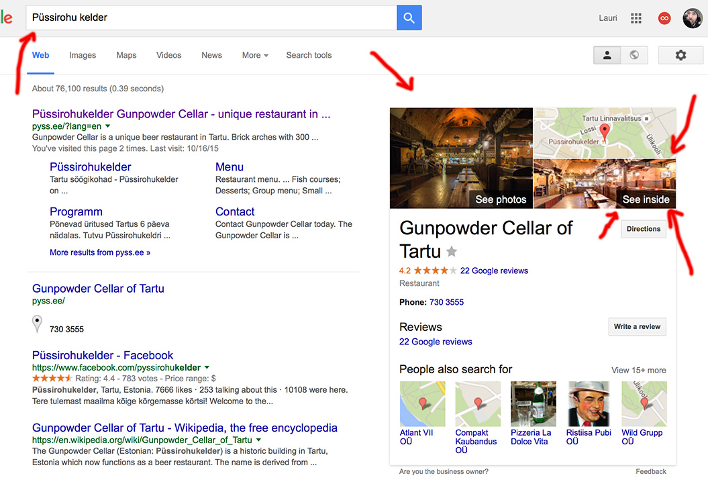Click the phone number 730 3555 link
708x484 pixels.
[446, 302]
